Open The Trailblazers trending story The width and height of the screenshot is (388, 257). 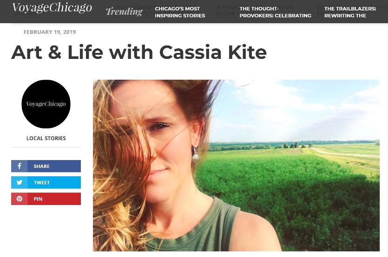(350, 12)
